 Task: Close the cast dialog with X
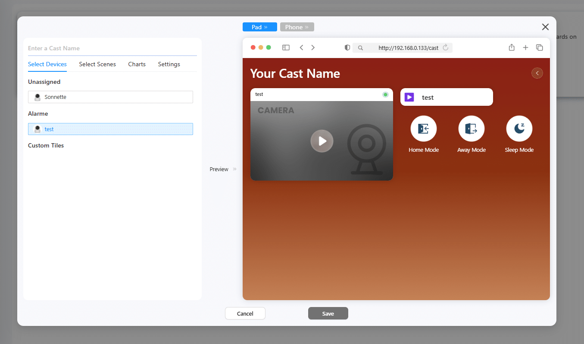pos(545,27)
